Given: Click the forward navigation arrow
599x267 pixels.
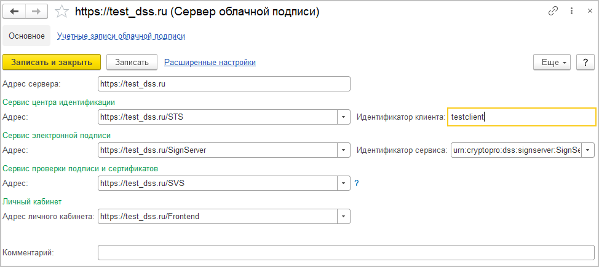Looking at the screenshot, I should pos(36,12).
